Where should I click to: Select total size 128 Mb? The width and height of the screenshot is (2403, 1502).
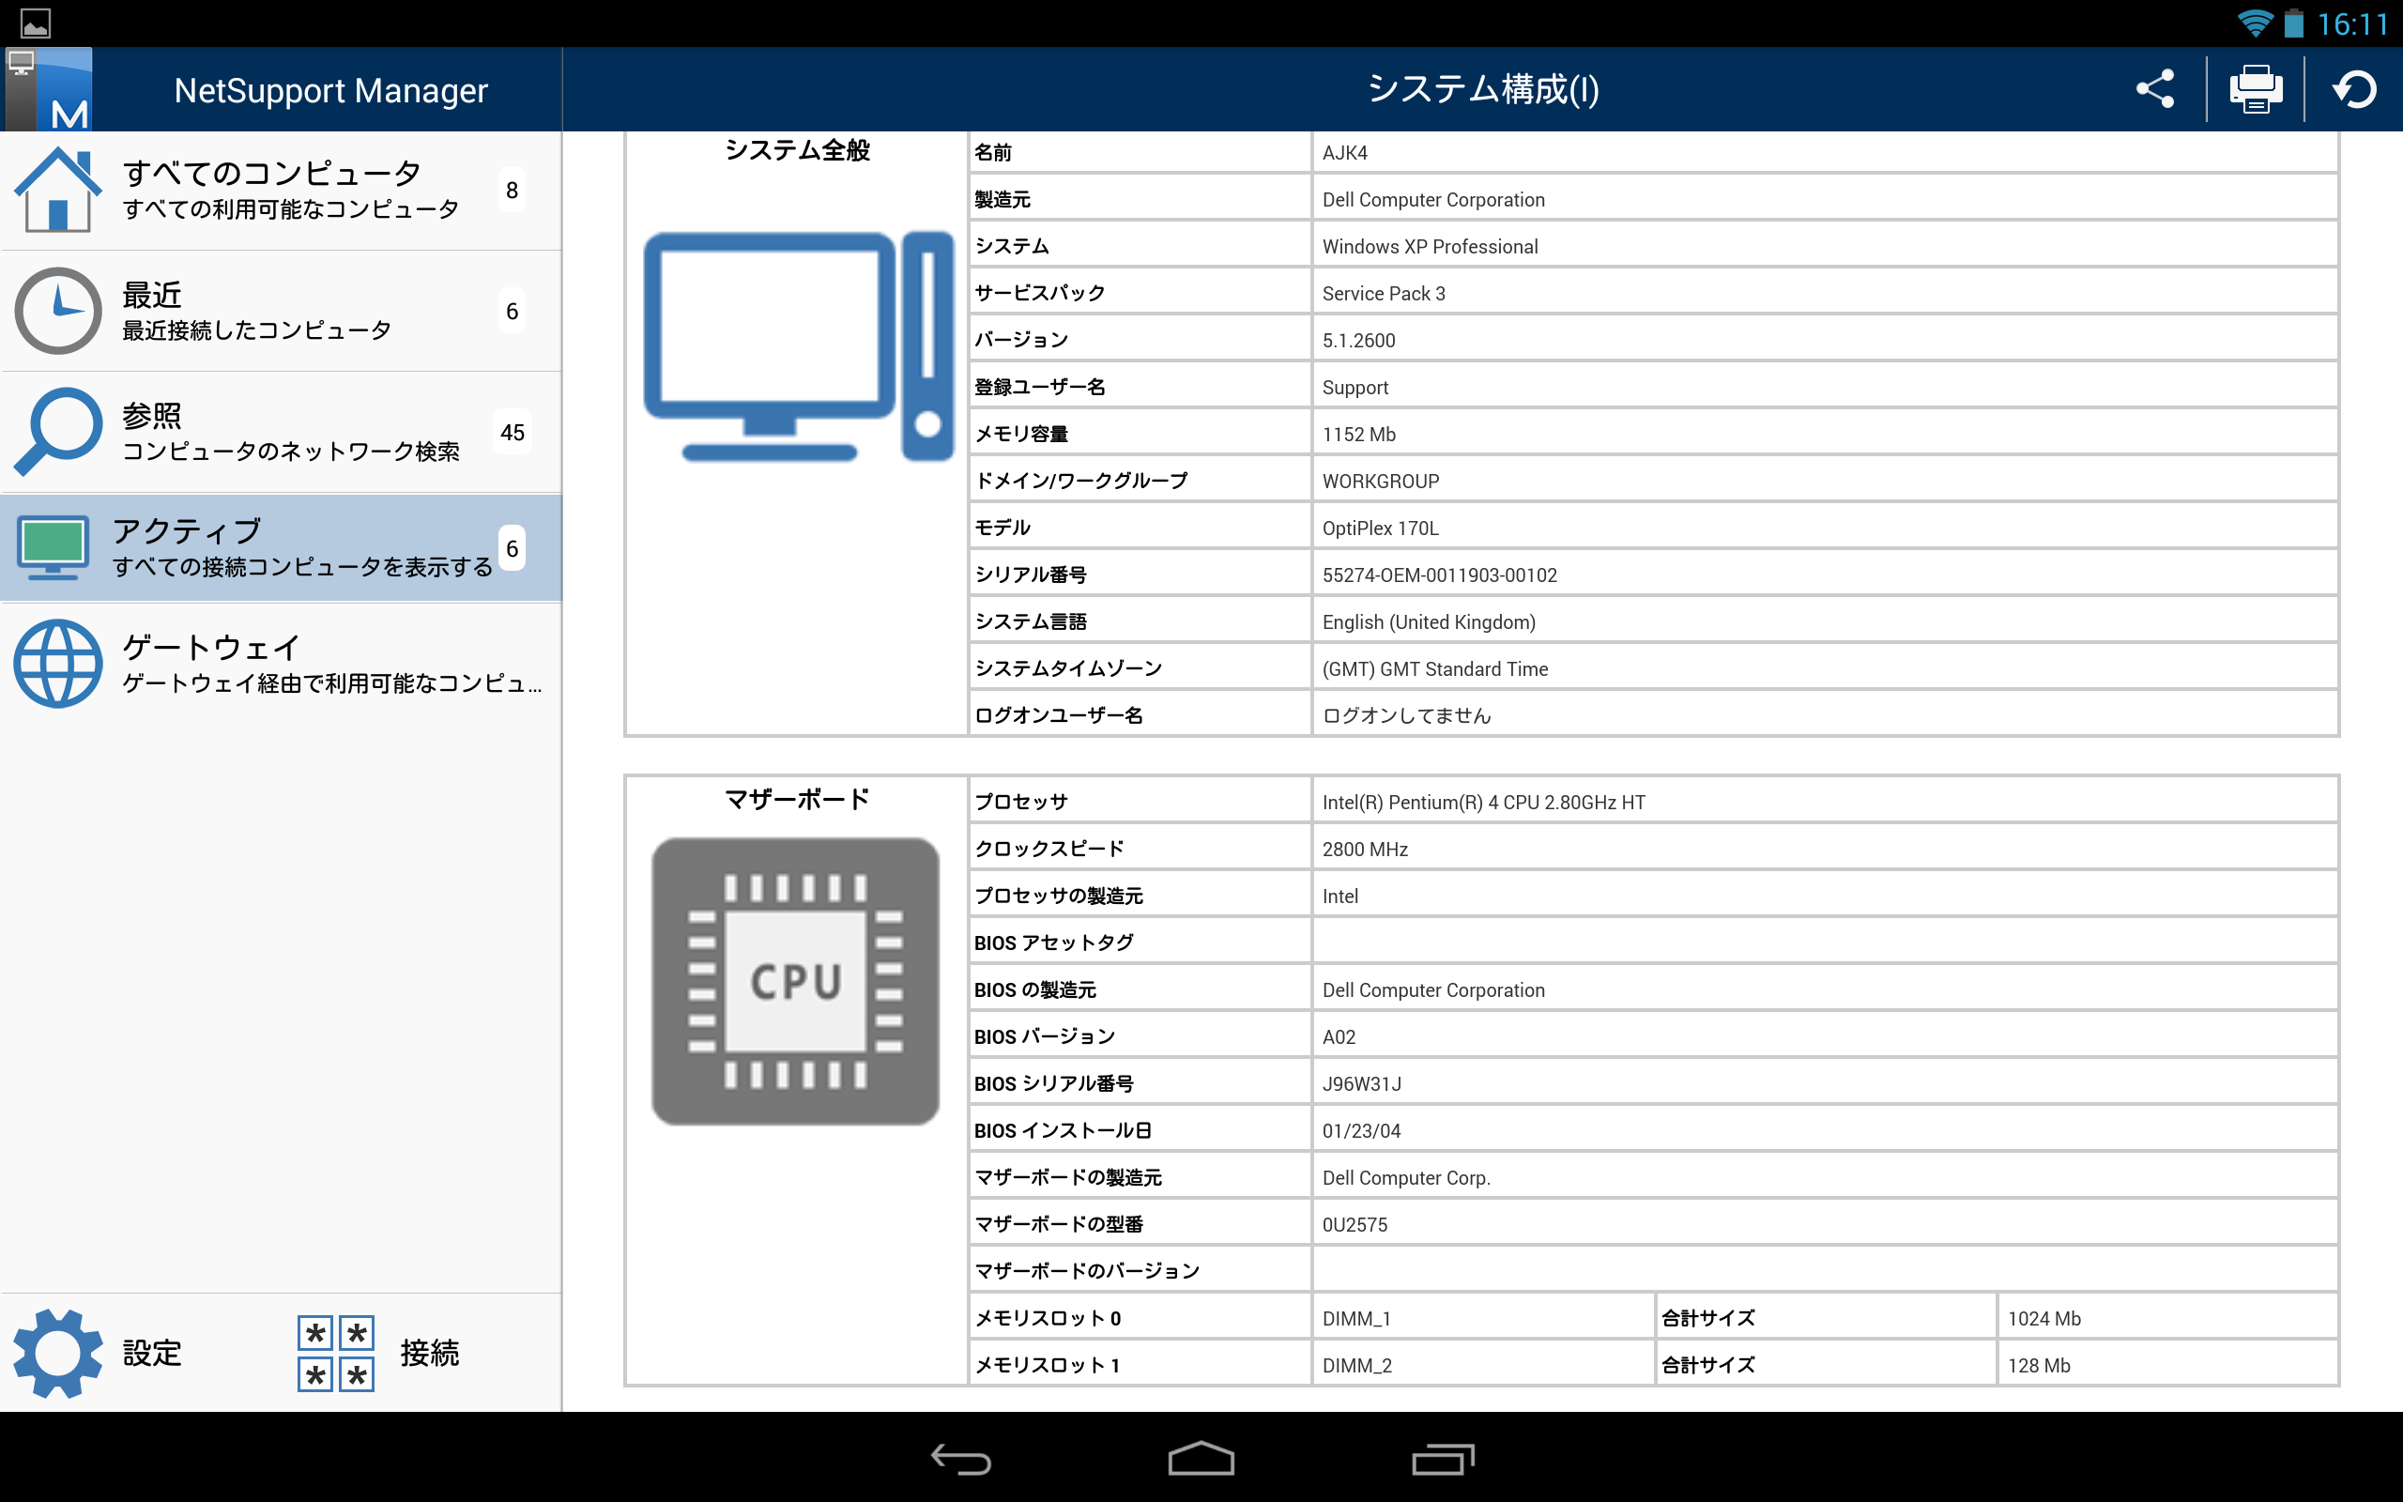[2039, 1366]
